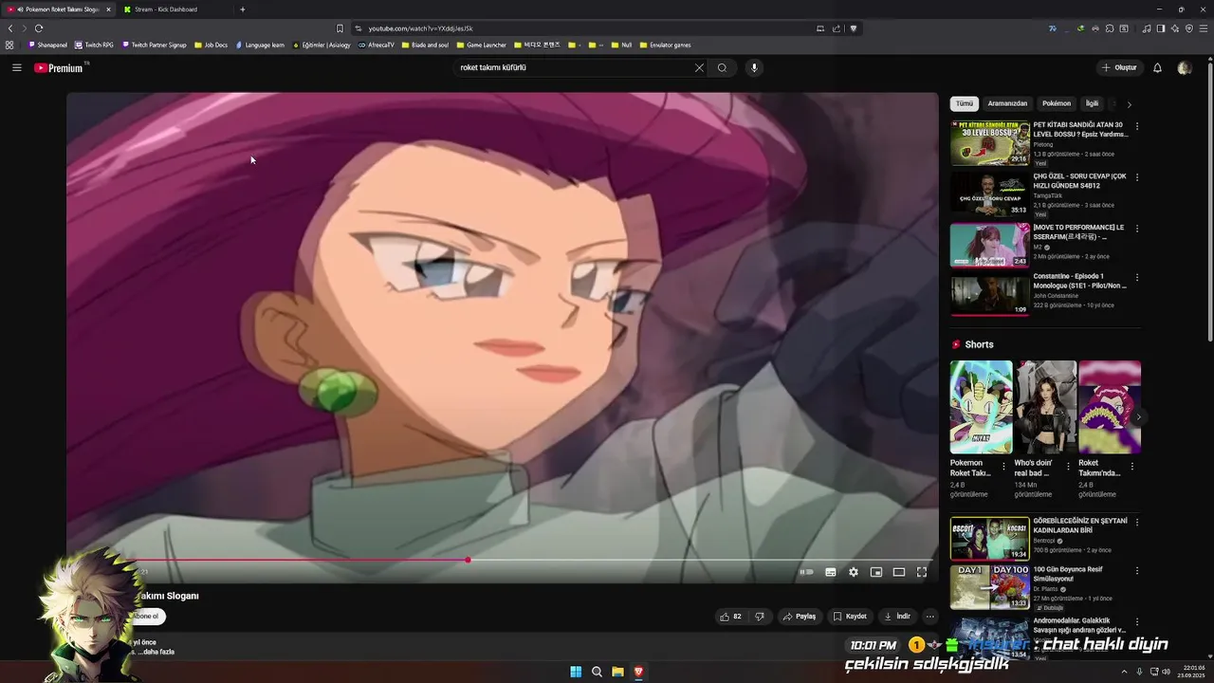Open the account avatar menu
This screenshot has width=1214, height=683.
[1184, 67]
